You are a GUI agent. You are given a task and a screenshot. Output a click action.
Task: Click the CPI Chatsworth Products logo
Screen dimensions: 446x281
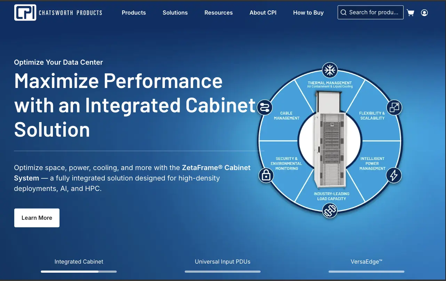tap(58, 13)
